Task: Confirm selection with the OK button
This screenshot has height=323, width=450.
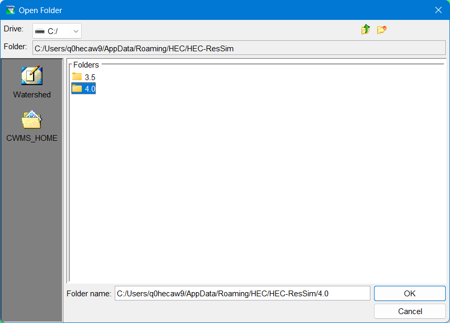Action: pyautogui.click(x=410, y=293)
